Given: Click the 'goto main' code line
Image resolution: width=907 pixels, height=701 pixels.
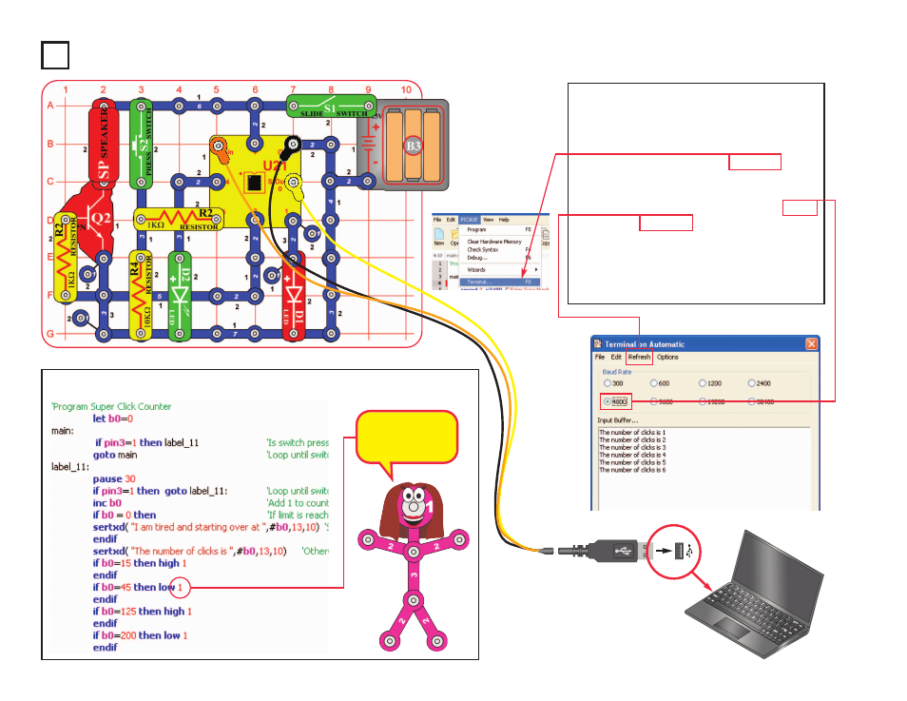Looking at the screenshot, I should tap(115, 455).
